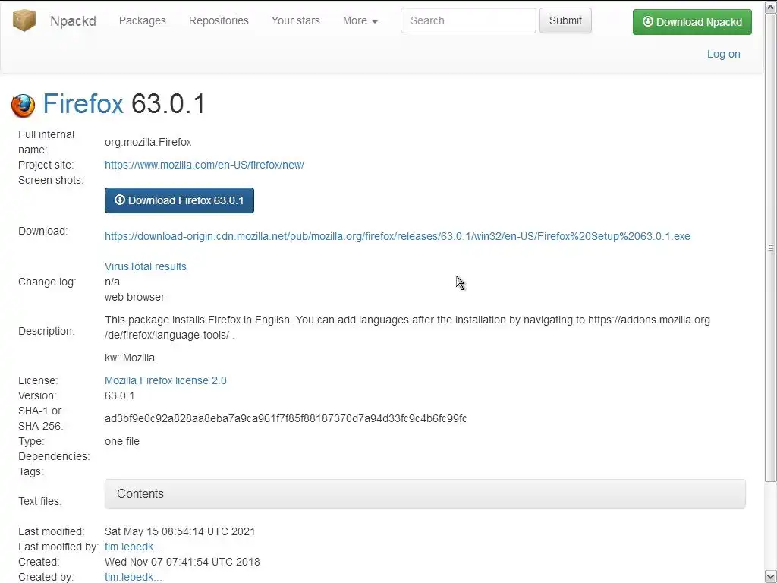Expand the Contents text files panel
This screenshot has width=777, height=583.
click(425, 493)
